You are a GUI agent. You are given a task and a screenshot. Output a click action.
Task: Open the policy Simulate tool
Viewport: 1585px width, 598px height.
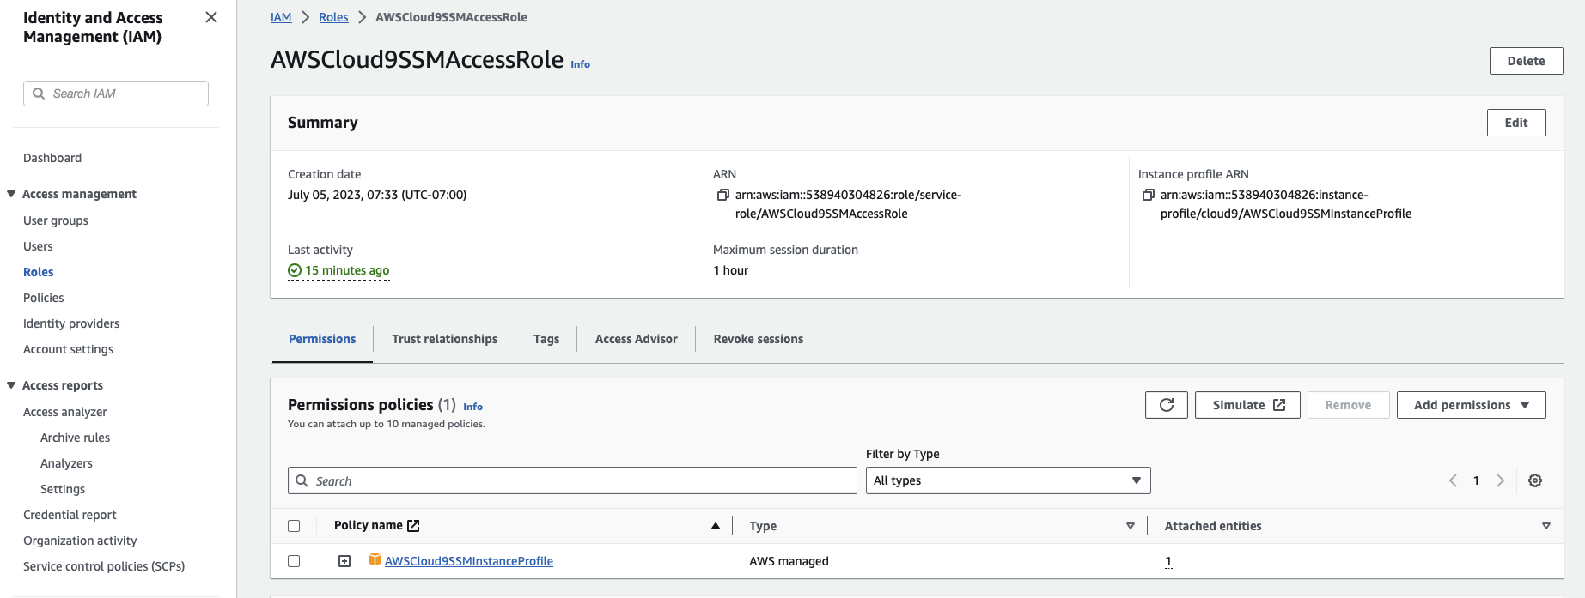tap(1247, 405)
